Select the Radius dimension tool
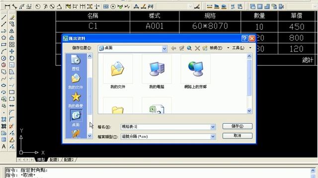The width and height of the screenshot is (318, 178). pyautogui.click(x=38, y=6)
